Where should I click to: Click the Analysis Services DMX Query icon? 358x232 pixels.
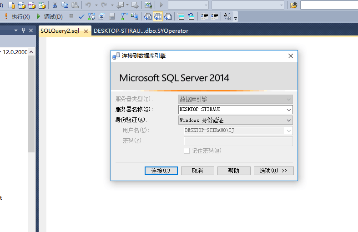click(x=32, y=5)
